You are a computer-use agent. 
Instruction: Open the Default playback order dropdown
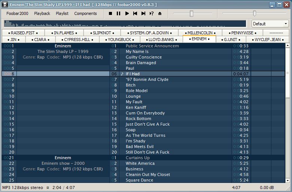pyautogui.click(x=270, y=24)
